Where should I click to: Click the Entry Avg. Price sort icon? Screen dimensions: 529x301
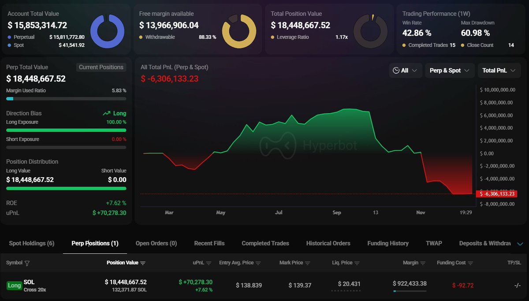258,263
